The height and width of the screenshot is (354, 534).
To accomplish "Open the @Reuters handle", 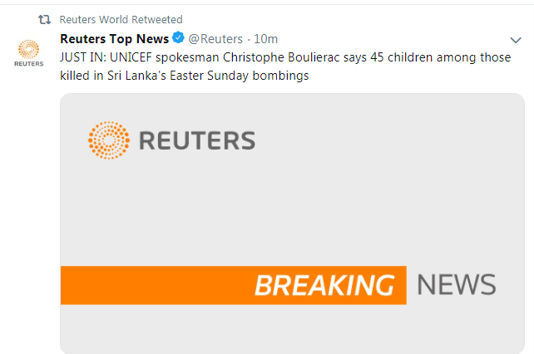I will pos(215,39).
